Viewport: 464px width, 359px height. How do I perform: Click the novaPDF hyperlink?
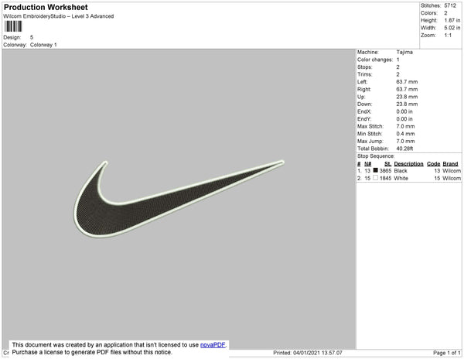213,345
